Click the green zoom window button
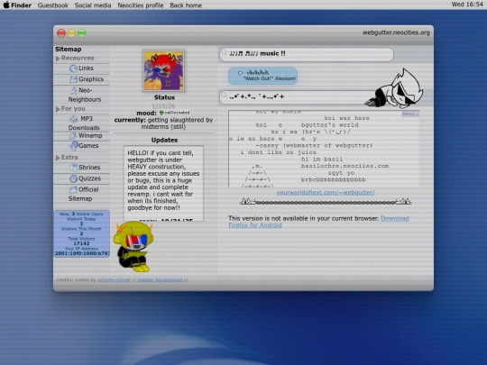487x365 pixels. [x=82, y=33]
